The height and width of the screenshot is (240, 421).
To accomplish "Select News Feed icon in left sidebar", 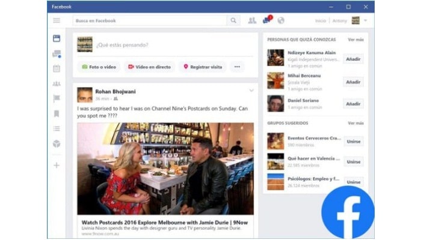I will pyautogui.click(x=57, y=38).
